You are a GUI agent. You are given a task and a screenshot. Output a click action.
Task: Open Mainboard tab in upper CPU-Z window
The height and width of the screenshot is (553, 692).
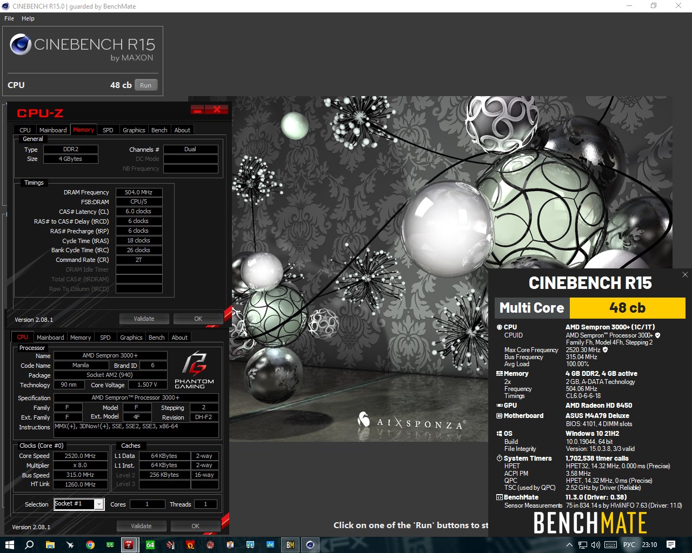click(53, 130)
